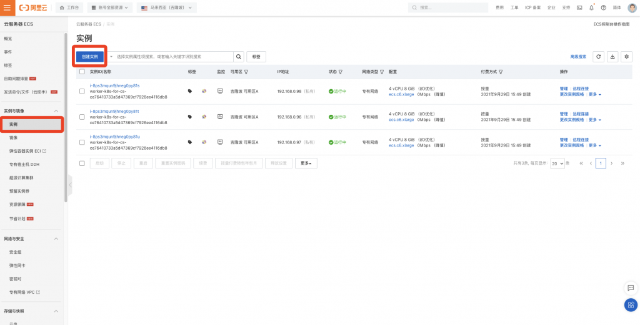Click the tag icon for instance 192.168.0.97
The height and width of the screenshot is (325, 640).
point(190,142)
